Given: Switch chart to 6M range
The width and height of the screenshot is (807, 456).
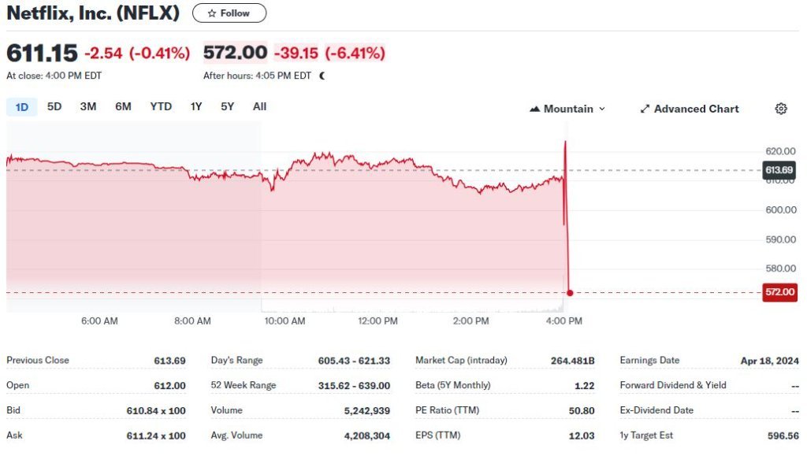Looking at the screenshot, I should coord(123,106).
